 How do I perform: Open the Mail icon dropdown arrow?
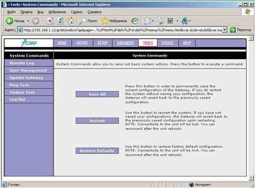pyautogui.click(x=153, y=21)
